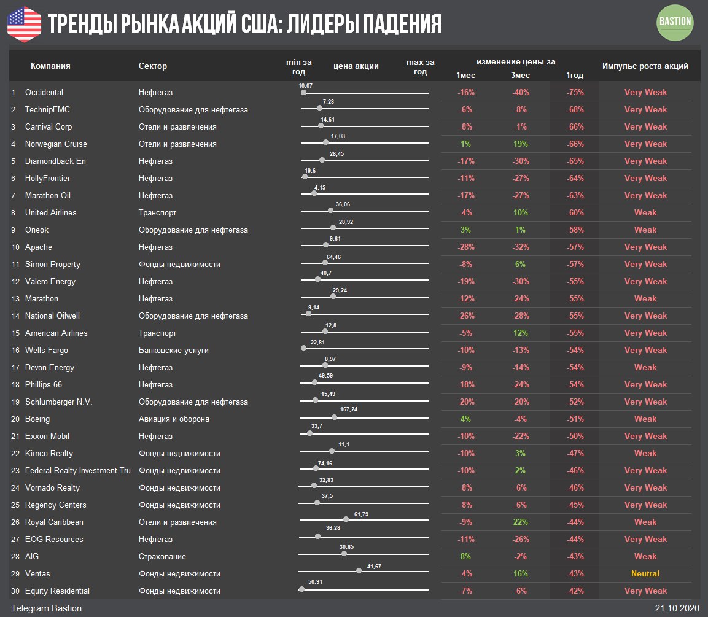Click the National Oilwell company name

coord(52,316)
